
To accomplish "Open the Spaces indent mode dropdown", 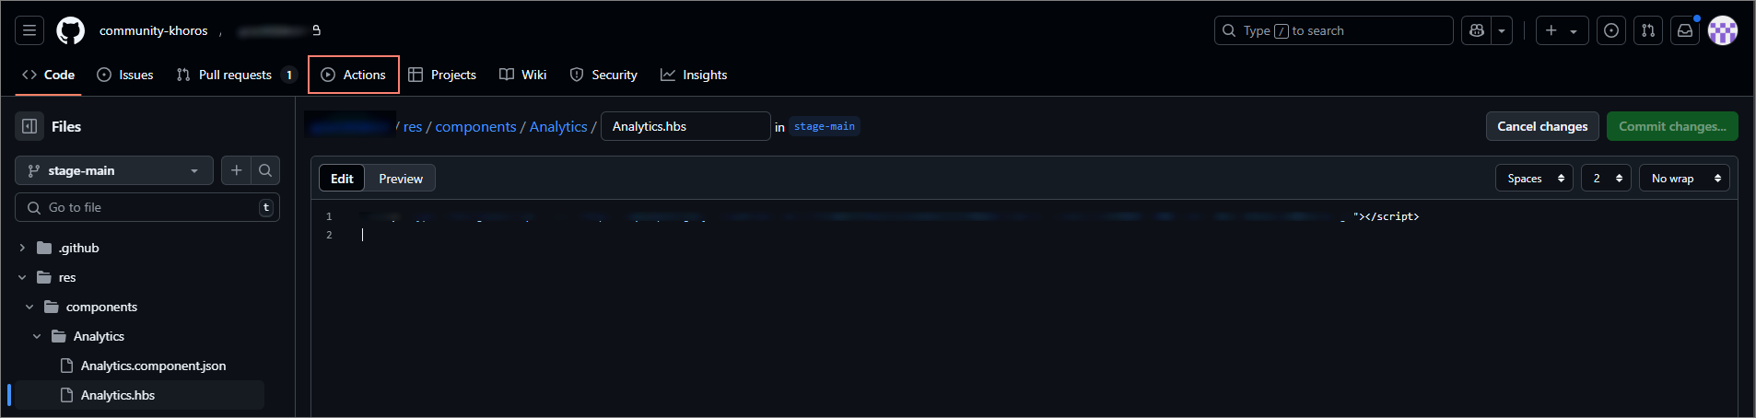I will pos(1535,179).
